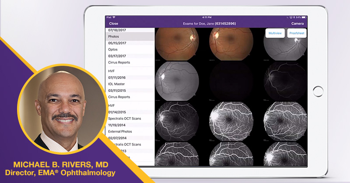Open the nearly black blank thumbnail
The image size is (350, 183).
click(231, 81)
